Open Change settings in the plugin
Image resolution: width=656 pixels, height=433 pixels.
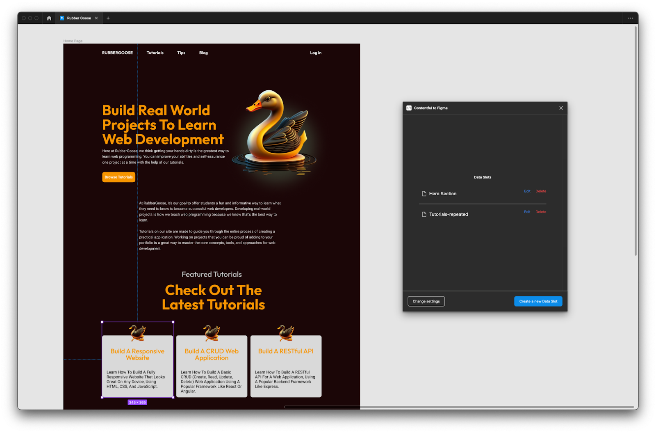click(x=426, y=301)
